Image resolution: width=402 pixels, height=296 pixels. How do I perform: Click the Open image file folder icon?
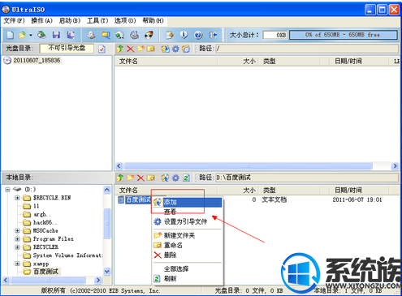coord(22,35)
